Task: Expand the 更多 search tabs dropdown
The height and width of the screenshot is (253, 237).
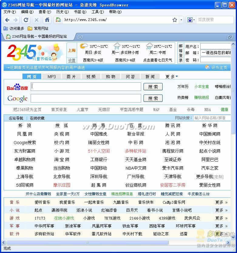Action: click(x=171, y=77)
